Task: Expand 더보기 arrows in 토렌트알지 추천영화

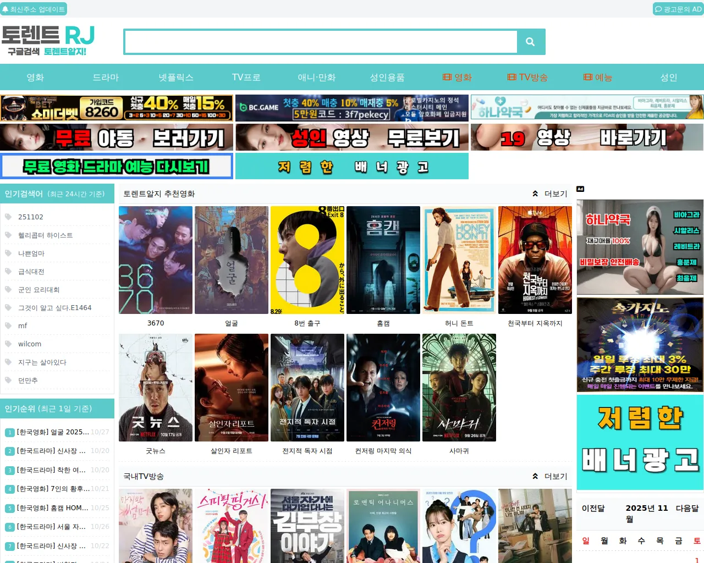Action: coord(535,194)
